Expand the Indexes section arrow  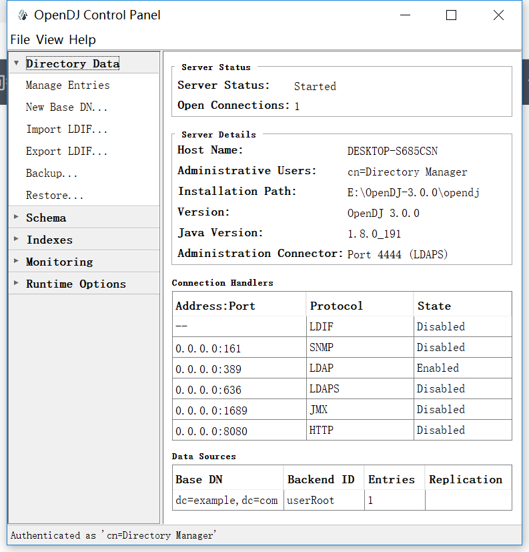[16, 239]
